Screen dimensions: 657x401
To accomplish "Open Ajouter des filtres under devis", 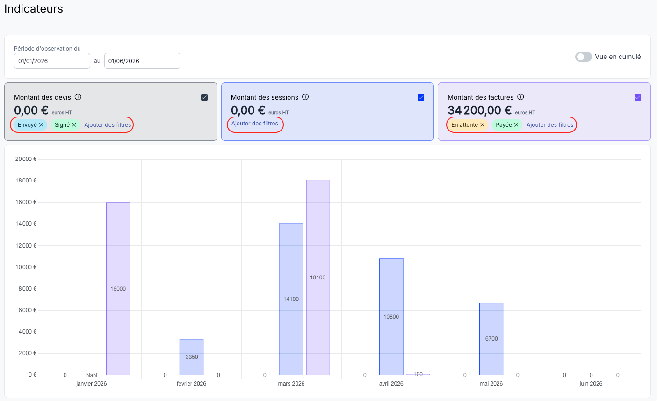I will (x=108, y=125).
